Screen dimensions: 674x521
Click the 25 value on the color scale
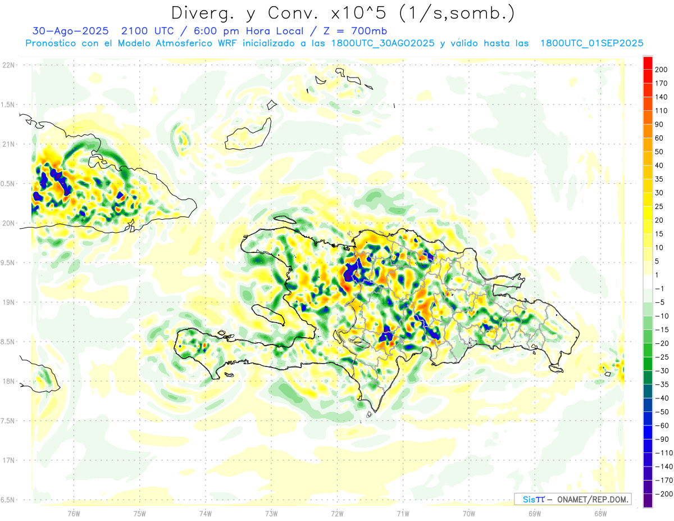[x=659, y=206]
